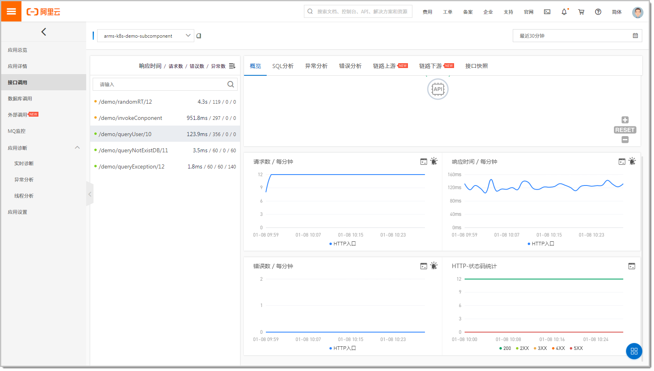Screen dimensions: 654x371
Task: Open 支持 in the top navigation
Action: coord(508,12)
